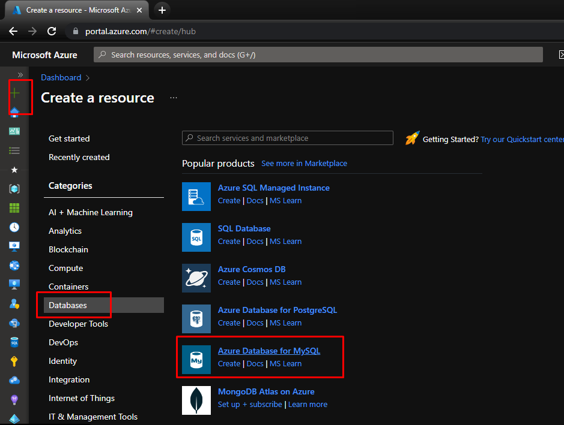The width and height of the screenshot is (564, 425).
Task: Open the Get started section
Action: (69, 138)
